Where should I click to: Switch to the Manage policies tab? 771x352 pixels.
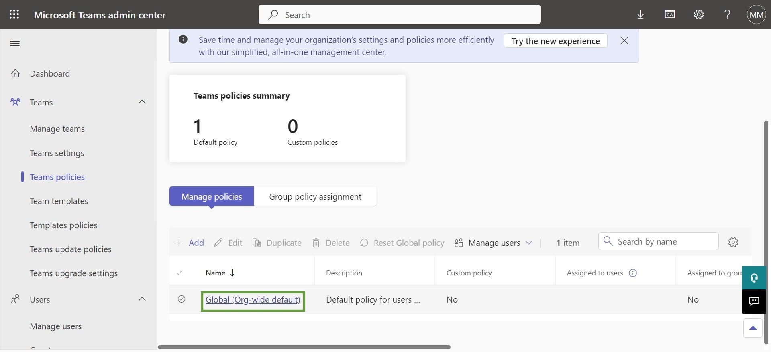pos(212,196)
